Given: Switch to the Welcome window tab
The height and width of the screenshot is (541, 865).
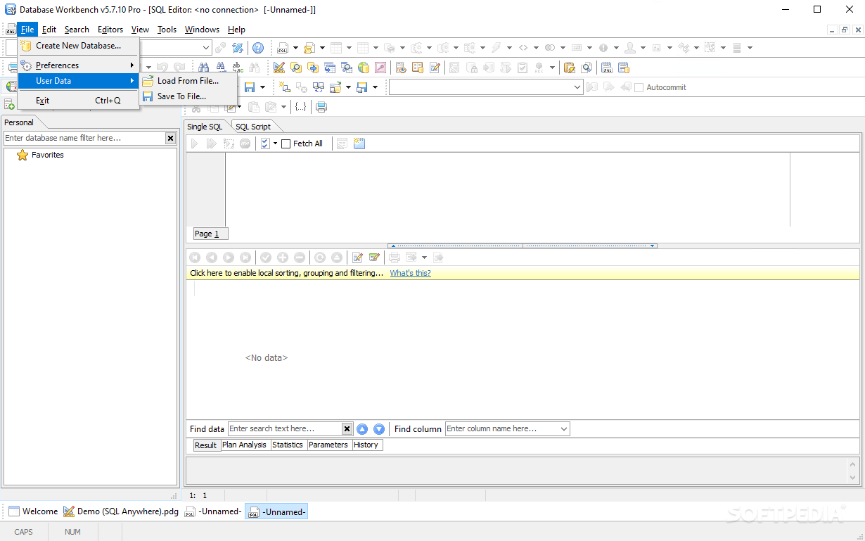Looking at the screenshot, I should [x=33, y=511].
